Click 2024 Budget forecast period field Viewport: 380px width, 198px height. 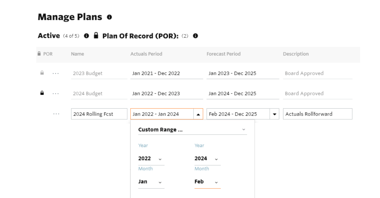[243, 93]
